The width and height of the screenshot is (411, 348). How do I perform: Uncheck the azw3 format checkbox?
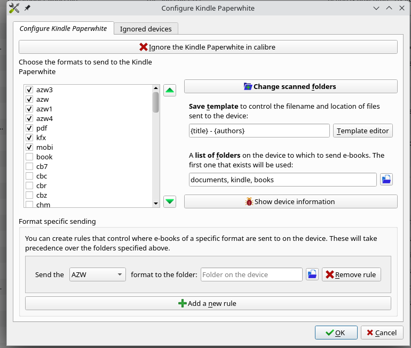click(x=29, y=90)
